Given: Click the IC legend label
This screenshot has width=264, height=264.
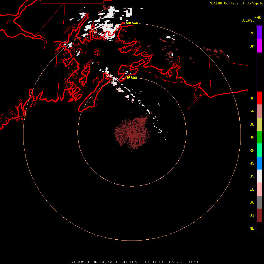Looking at the screenshot, I should (x=252, y=189).
